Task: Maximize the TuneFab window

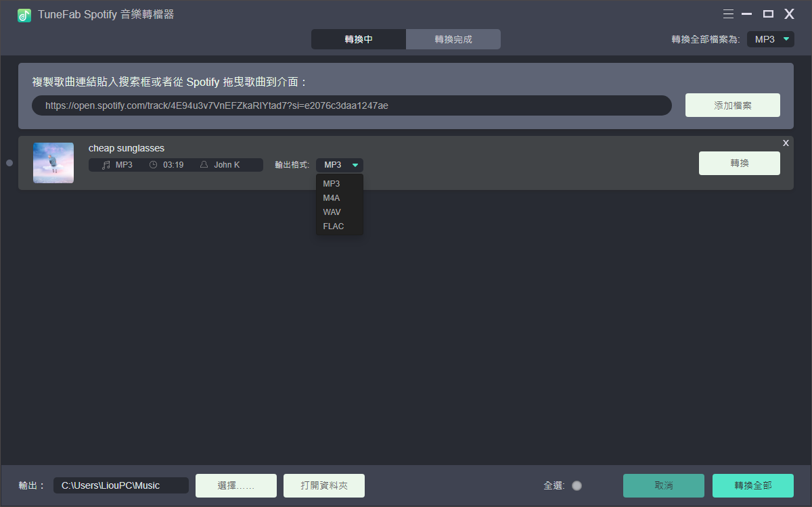Action: [768, 14]
